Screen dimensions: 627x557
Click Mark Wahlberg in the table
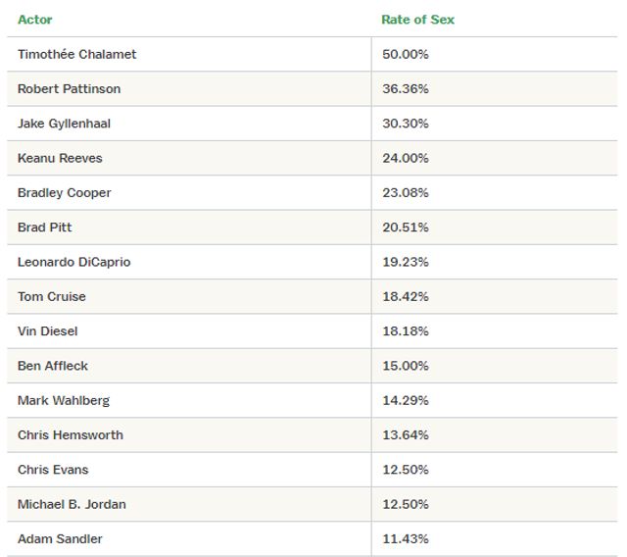64,400
